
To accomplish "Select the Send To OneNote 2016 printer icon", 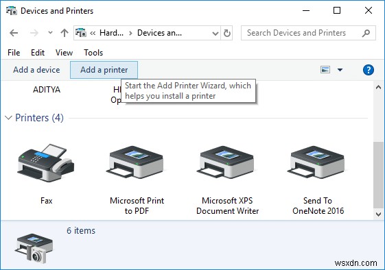I will (x=316, y=162).
